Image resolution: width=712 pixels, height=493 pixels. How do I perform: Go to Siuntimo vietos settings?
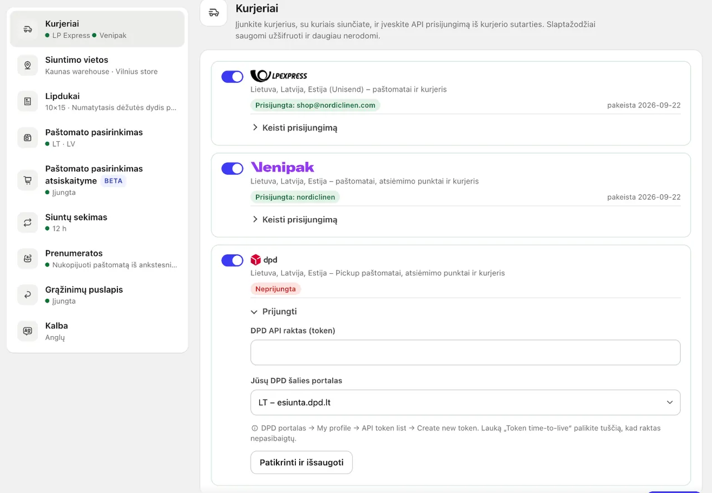pyautogui.click(x=97, y=65)
